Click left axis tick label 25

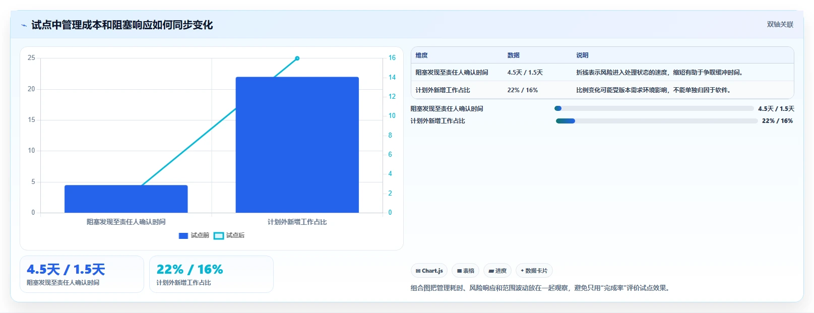coord(31,58)
